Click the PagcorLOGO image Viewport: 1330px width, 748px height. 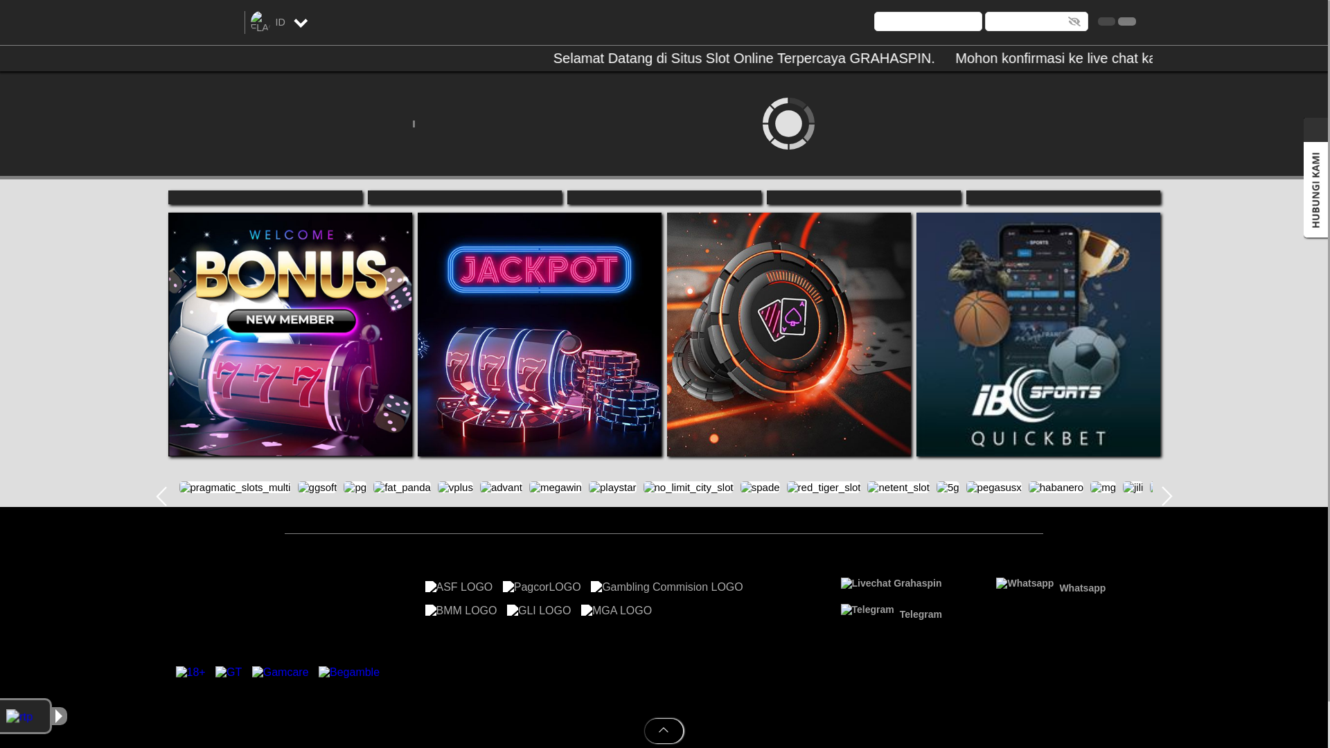point(542,587)
